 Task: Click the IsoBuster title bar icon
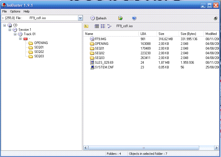point(4,5)
